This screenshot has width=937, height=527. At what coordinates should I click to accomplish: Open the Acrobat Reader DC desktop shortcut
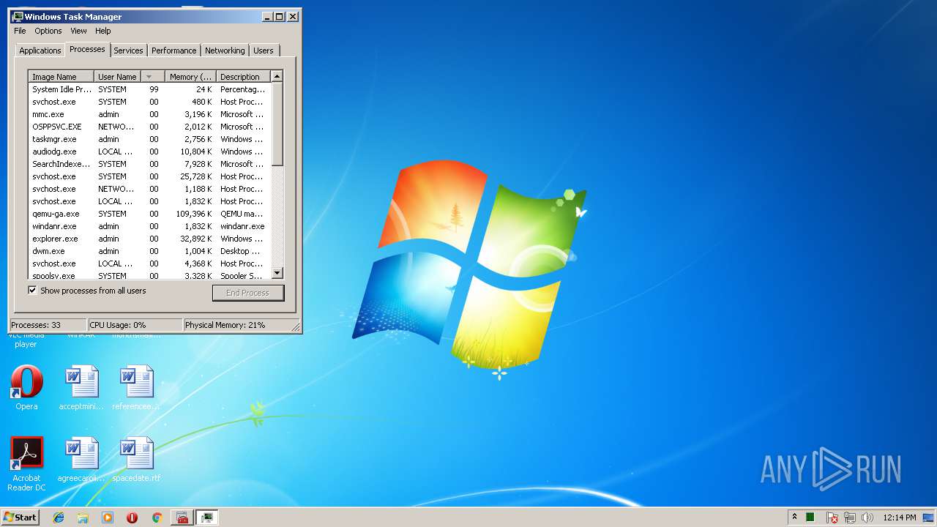click(x=26, y=463)
